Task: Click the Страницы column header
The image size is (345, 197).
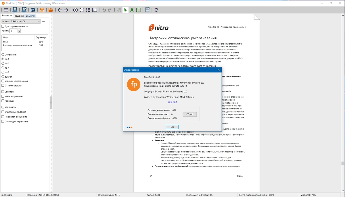Action: (x=41, y=37)
